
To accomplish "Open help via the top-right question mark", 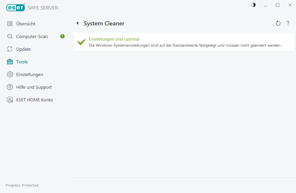I will point(288,23).
